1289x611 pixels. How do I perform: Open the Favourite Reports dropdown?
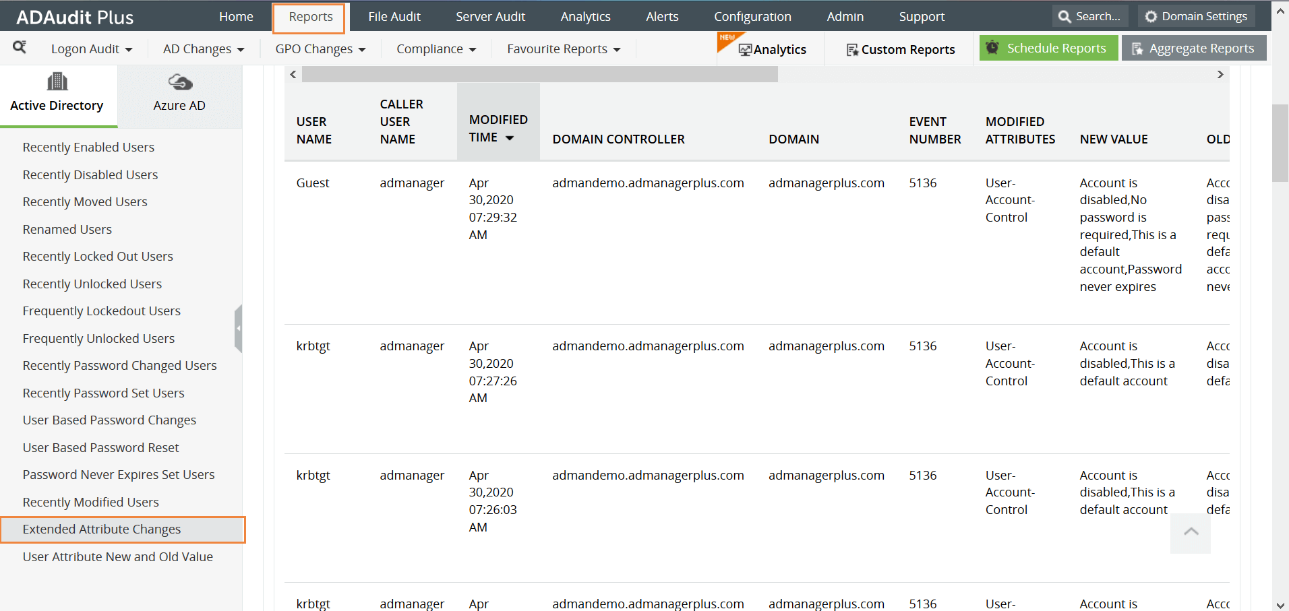click(564, 49)
